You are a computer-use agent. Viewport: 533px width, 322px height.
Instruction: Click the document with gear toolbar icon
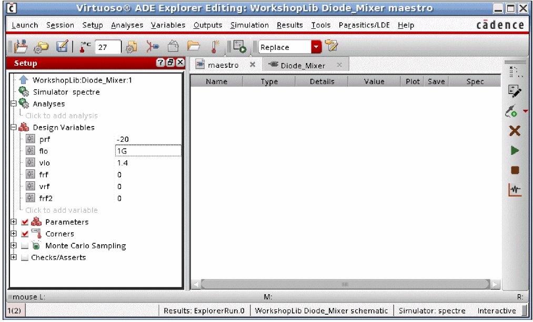[132, 47]
